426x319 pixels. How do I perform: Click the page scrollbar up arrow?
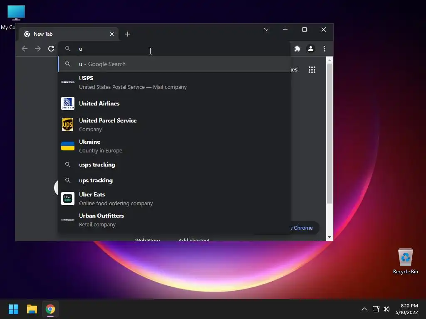click(329, 60)
